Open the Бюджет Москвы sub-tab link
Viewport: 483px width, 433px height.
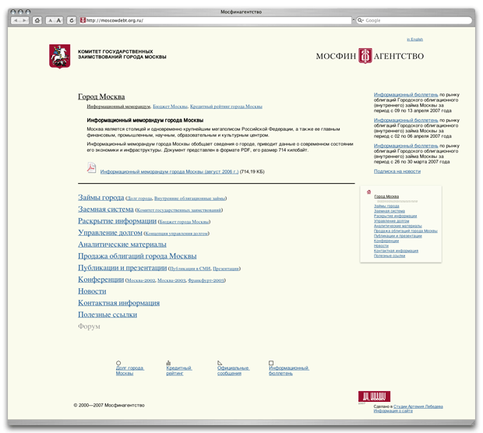point(169,106)
